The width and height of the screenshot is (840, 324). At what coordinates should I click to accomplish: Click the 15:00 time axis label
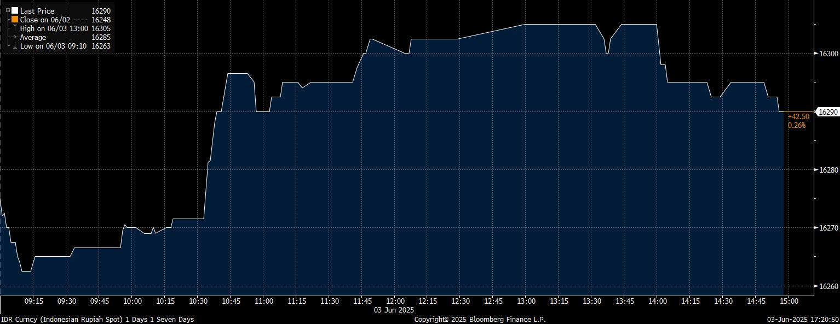[788, 301]
